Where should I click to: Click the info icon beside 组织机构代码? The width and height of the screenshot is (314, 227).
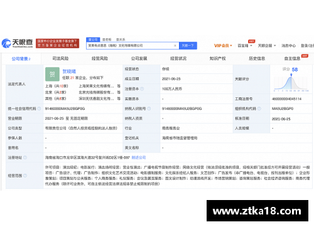[x=259, y=108]
